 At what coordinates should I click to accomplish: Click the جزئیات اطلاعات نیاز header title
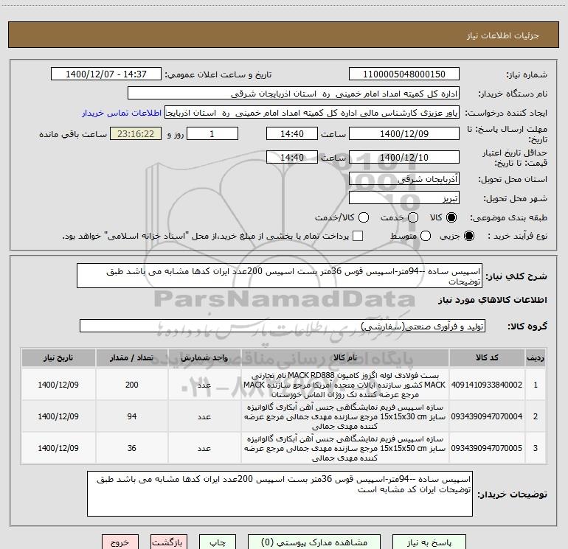[x=503, y=35]
